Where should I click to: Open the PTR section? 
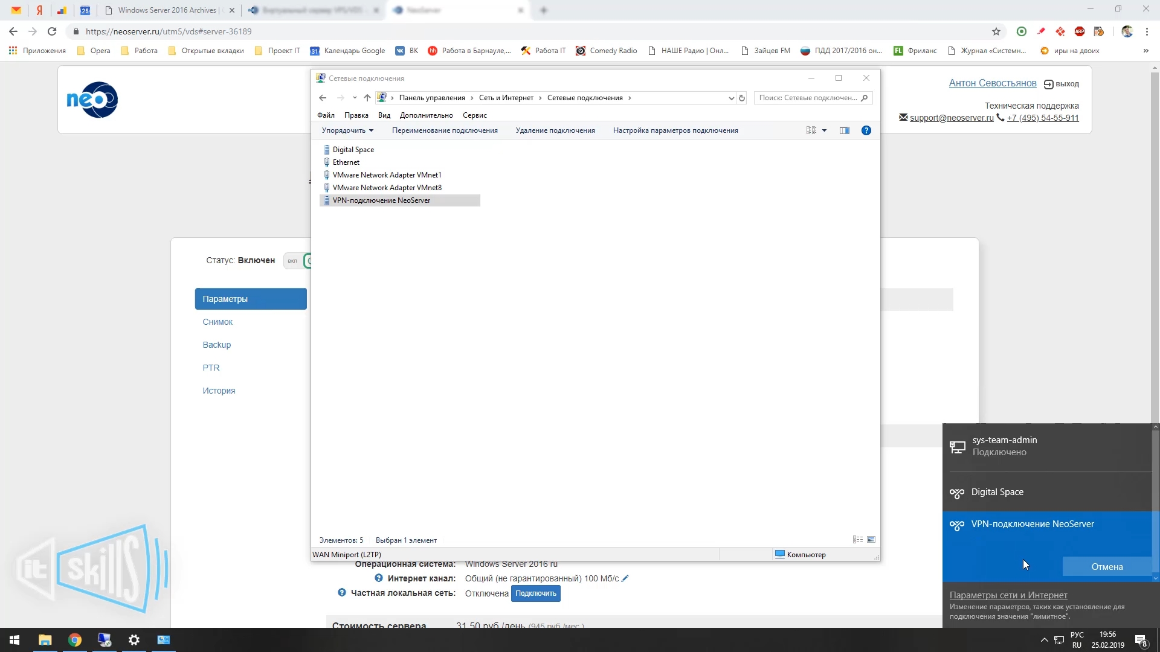(211, 368)
